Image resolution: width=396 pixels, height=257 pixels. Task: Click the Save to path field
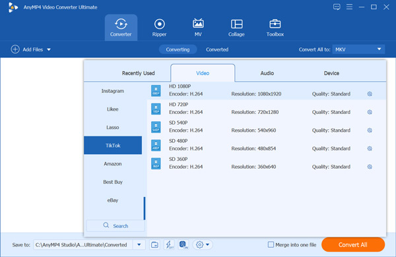(83, 244)
